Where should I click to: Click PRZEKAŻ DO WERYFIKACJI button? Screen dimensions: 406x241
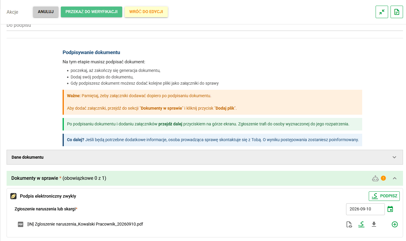point(92,12)
